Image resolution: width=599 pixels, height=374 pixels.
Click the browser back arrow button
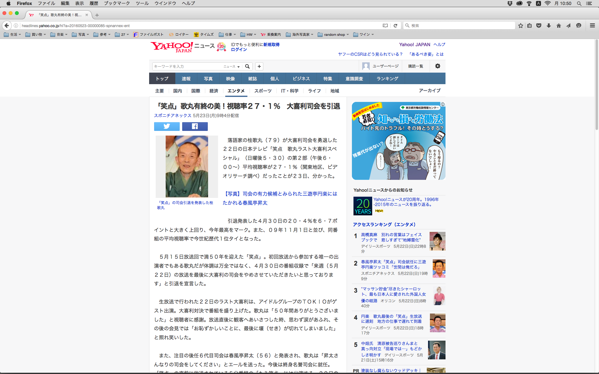pos(7,26)
